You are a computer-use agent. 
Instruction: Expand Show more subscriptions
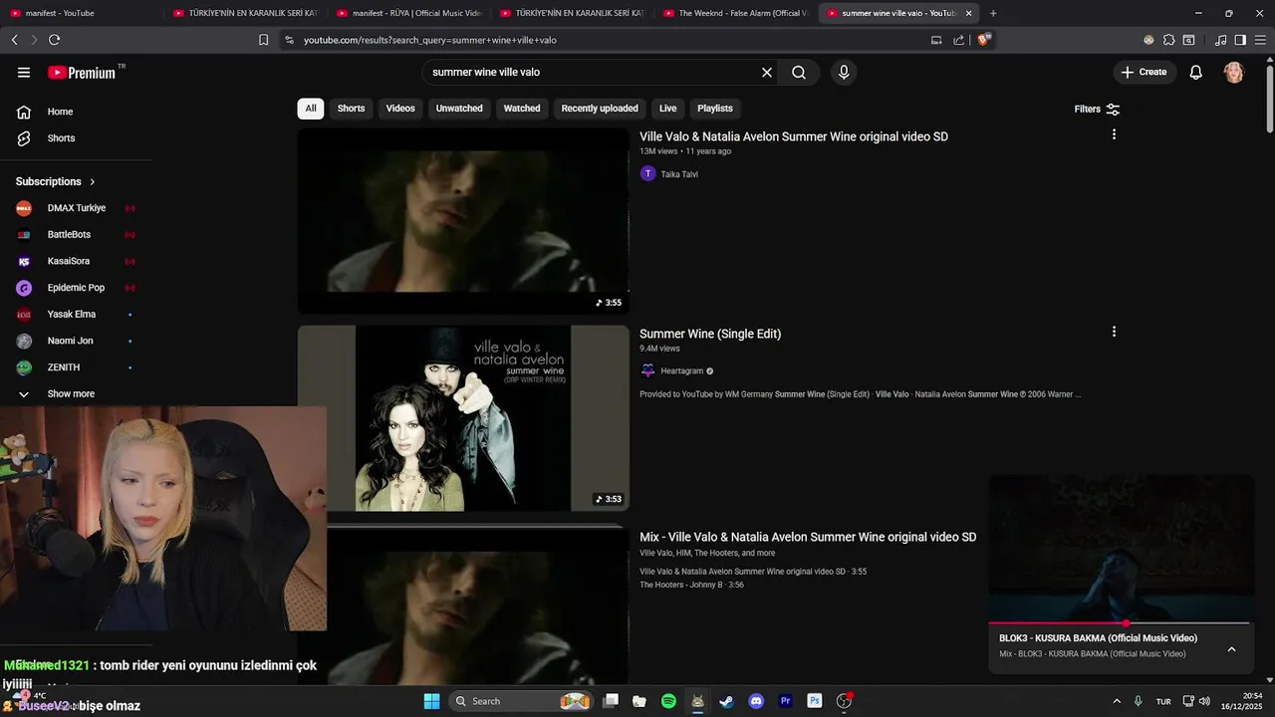tap(71, 394)
